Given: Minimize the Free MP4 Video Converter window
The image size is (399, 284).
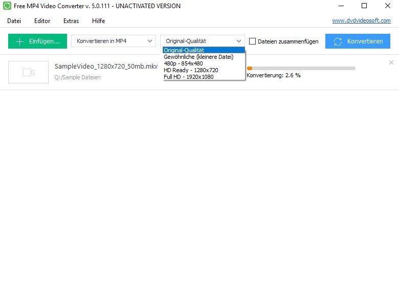Looking at the screenshot, I should point(341,6).
